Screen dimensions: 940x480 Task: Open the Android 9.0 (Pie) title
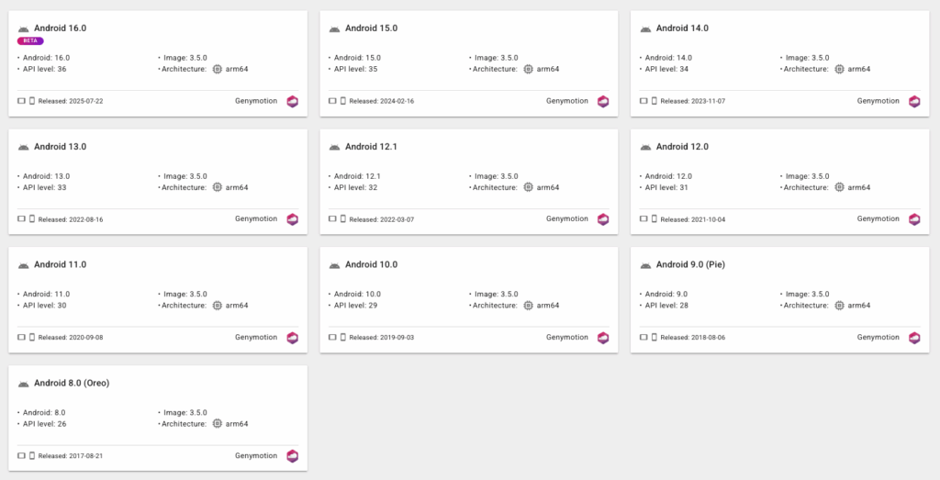[x=688, y=265]
